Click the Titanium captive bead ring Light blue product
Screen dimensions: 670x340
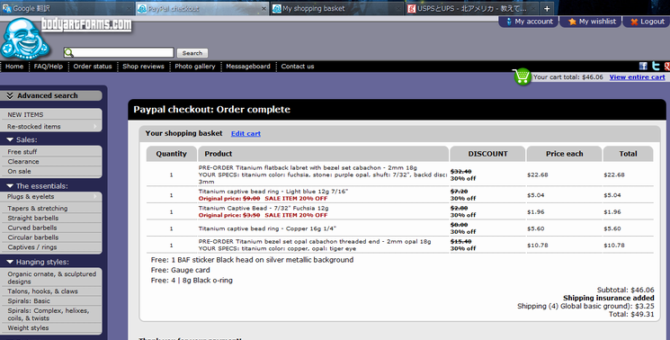[x=273, y=192]
